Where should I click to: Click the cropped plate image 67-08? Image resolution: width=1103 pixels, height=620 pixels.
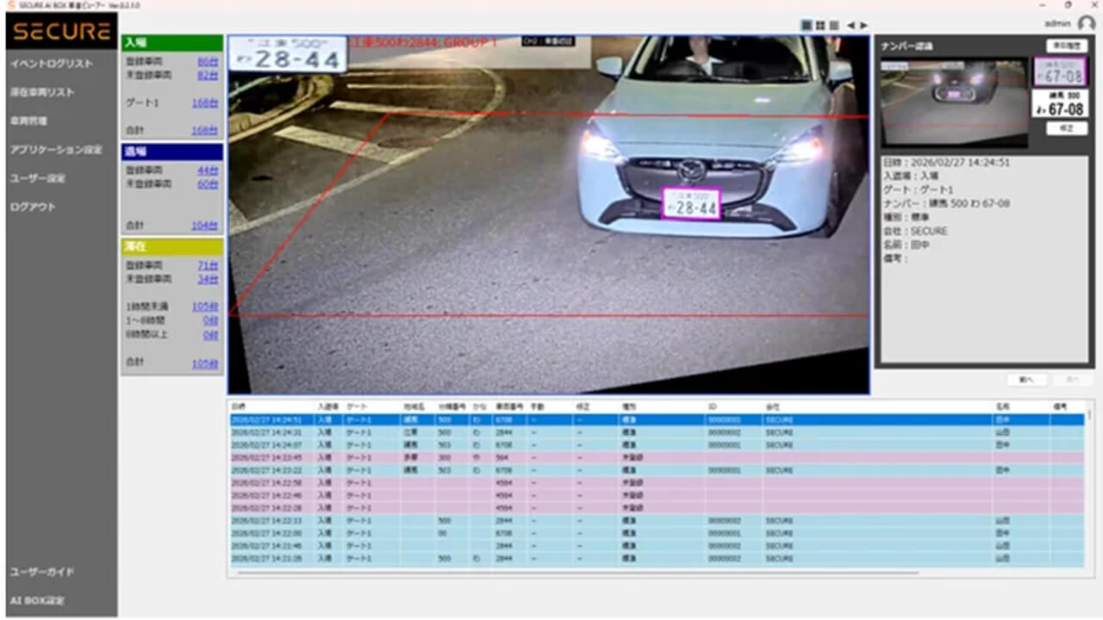click(x=1060, y=71)
